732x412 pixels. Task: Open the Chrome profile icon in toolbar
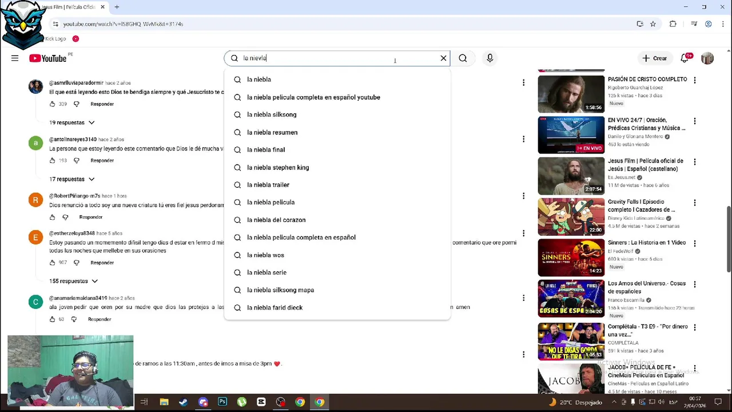click(709, 24)
